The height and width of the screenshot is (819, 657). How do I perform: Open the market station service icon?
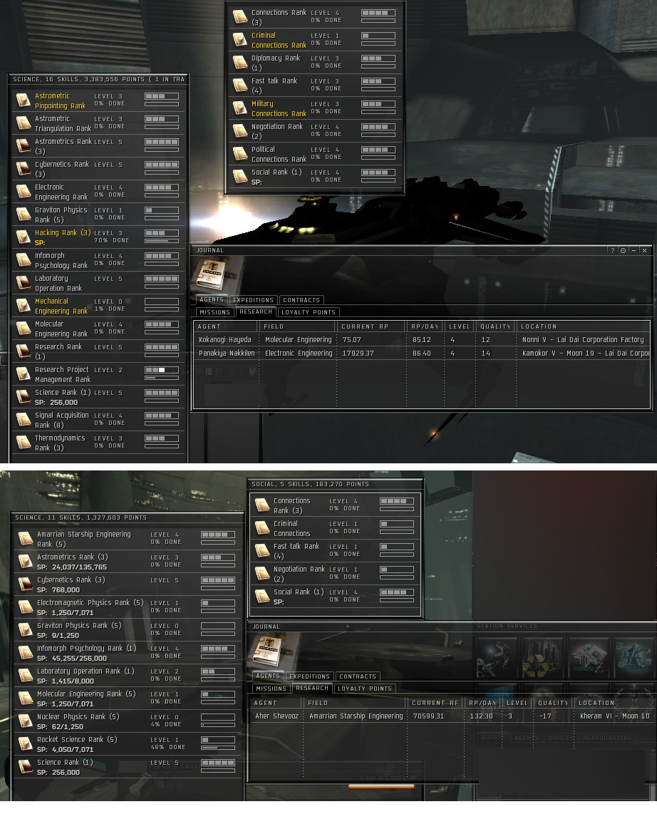click(x=588, y=659)
